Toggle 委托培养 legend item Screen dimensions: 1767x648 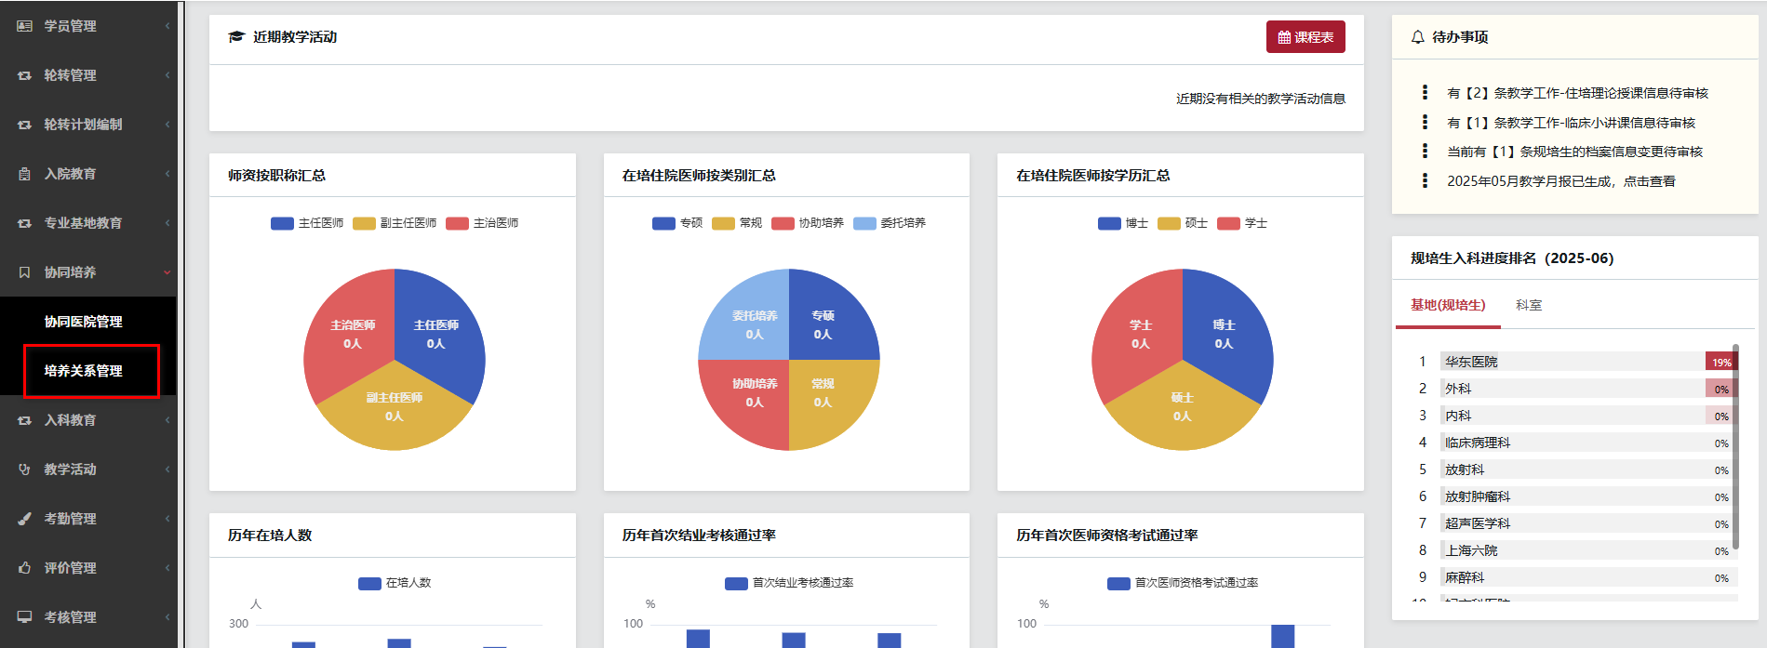point(890,223)
